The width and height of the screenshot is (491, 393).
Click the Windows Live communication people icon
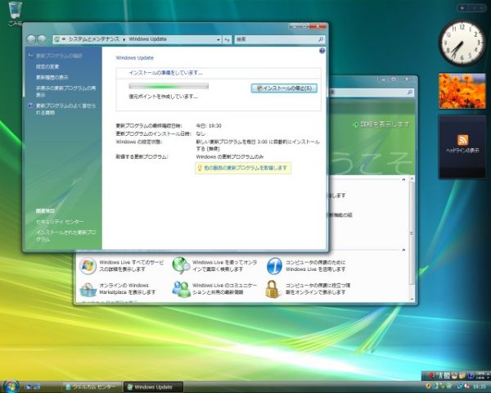[180, 289]
